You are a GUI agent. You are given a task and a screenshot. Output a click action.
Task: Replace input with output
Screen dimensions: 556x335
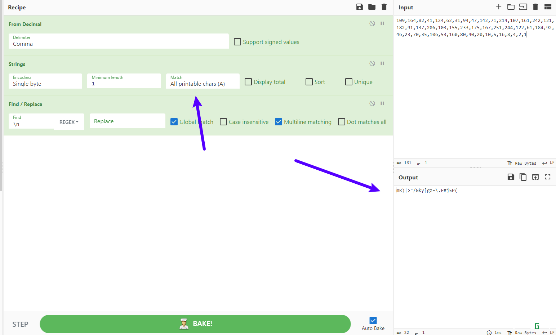[535, 177]
